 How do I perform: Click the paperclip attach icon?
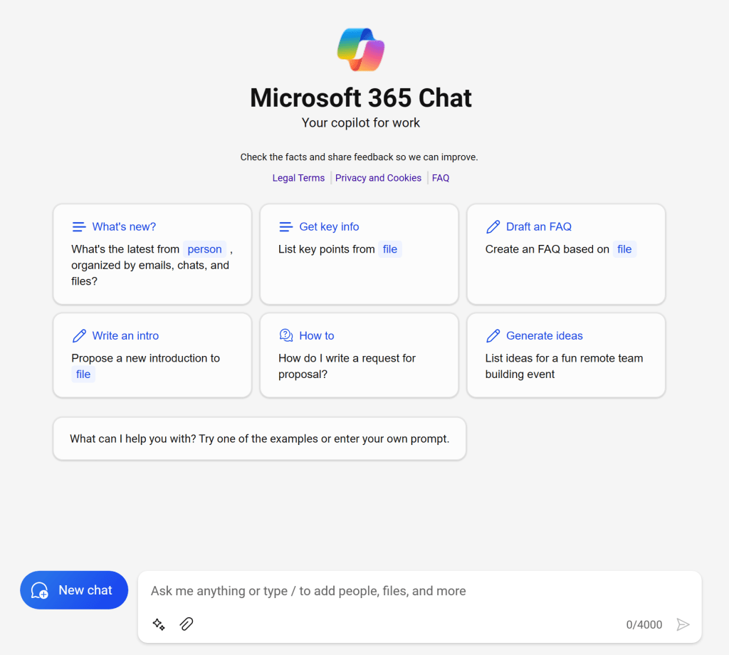(x=187, y=624)
